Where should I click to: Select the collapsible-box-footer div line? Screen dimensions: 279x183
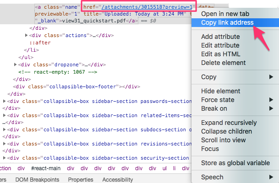coord(76,86)
